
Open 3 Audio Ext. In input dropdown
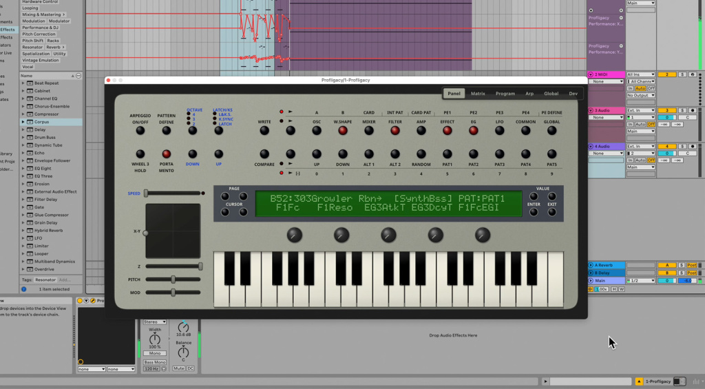641,111
